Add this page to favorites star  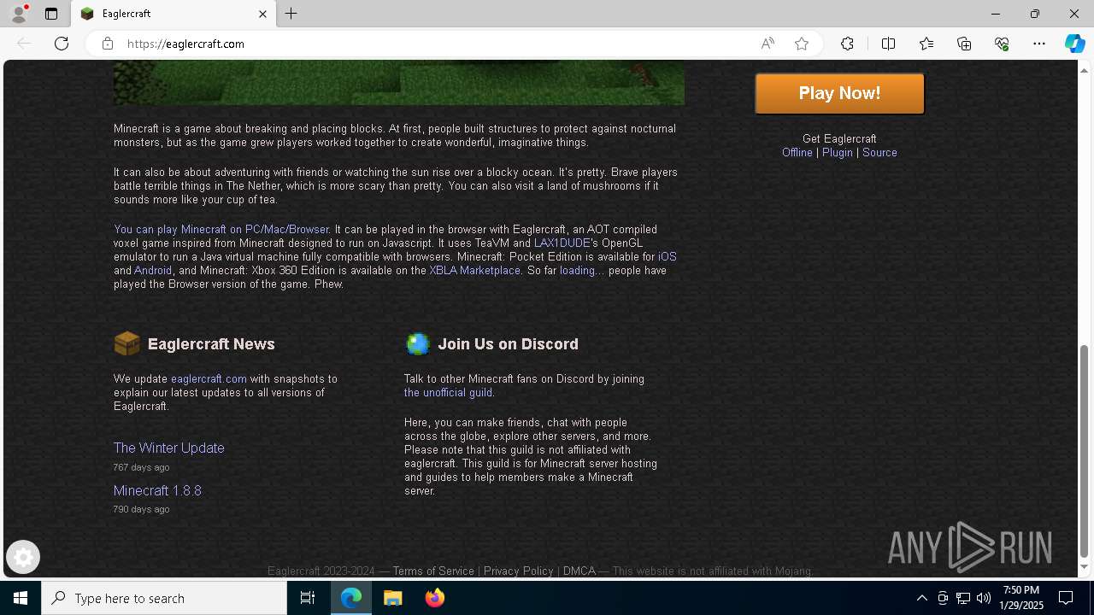click(x=802, y=44)
